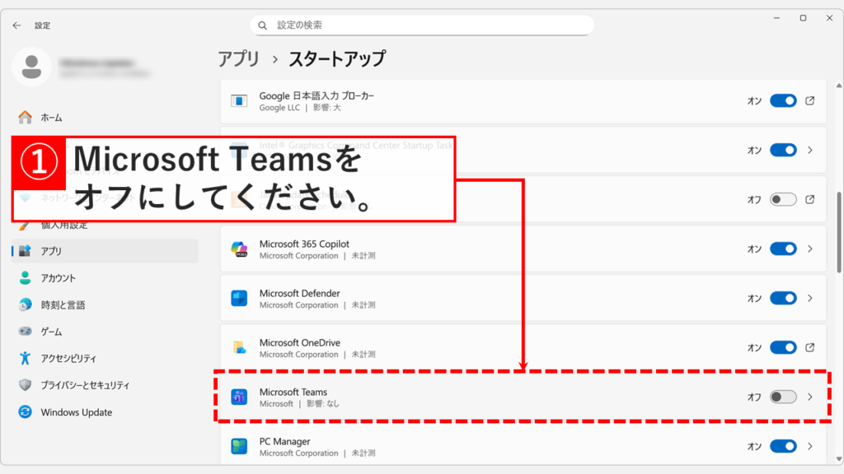
Task: Click the Microsoft OneDrive cloud icon
Action: [x=241, y=347]
